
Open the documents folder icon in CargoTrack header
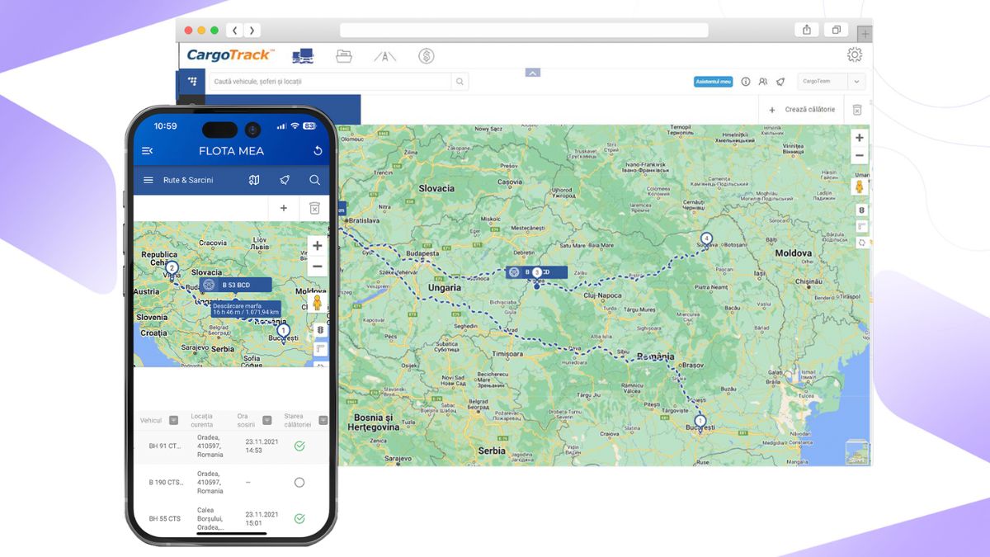(x=344, y=56)
